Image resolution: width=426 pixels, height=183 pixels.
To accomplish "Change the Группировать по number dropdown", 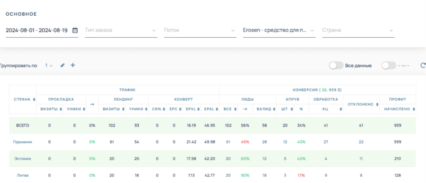I will [x=49, y=66].
